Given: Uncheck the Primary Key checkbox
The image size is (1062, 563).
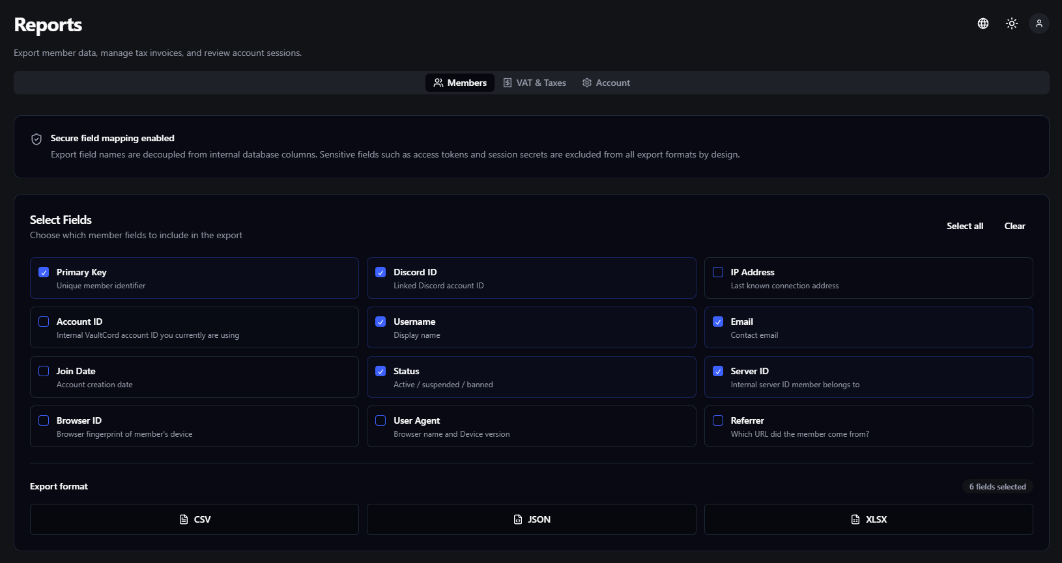Looking at the screenshot, I should pos(44,272).
